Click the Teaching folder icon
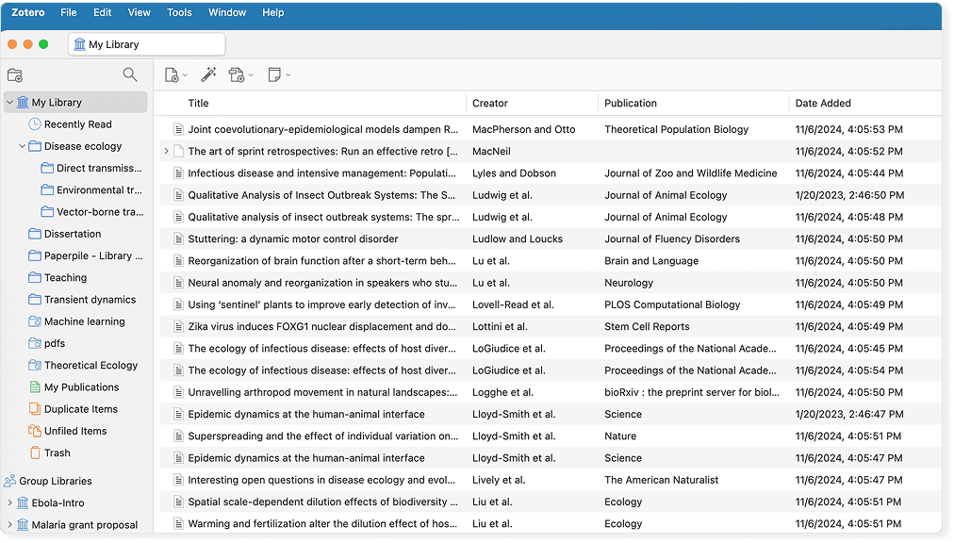Image resolution: width=954 pixels, height=543 pixels. (x=35, y=277)
